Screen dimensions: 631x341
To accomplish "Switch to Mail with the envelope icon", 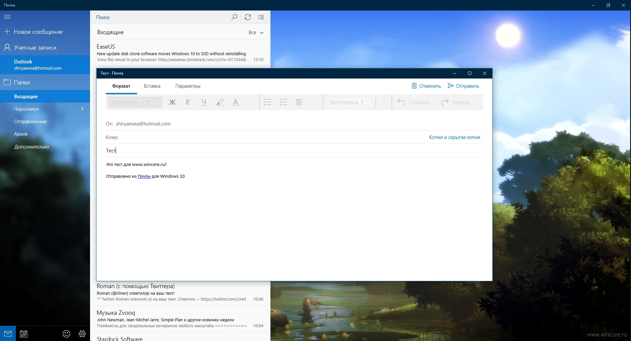I will [8, 334].
